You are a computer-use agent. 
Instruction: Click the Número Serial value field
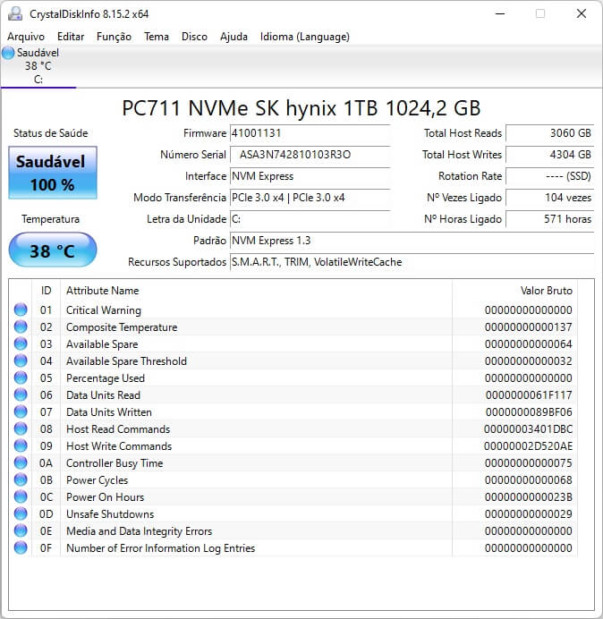(x=310, y=155)
